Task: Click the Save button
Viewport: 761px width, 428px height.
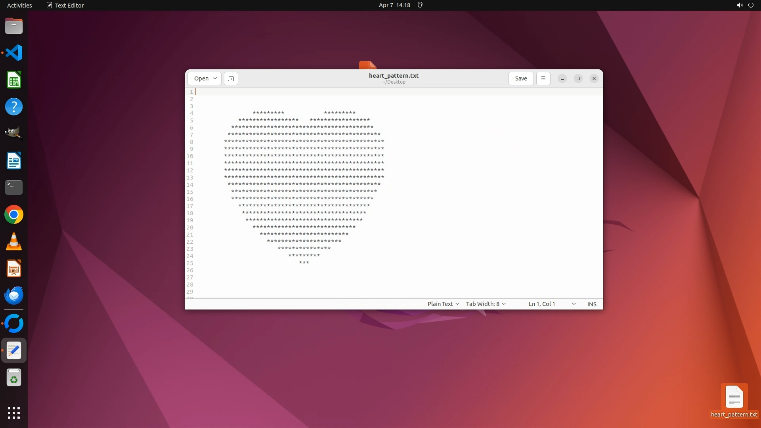Action: tap(521, 78)
